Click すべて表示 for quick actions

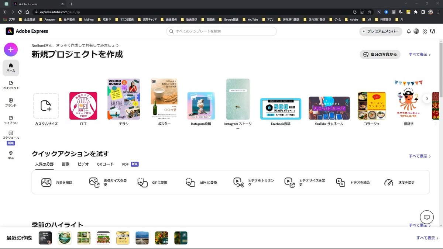420,156
